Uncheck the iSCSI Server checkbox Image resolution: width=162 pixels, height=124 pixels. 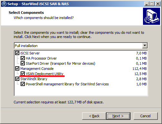click(x=17, y=53)
